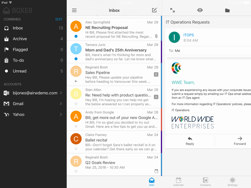Open the Andy from Google email
251x188 pixels.
pyautogui.click(x=114, y=120)
